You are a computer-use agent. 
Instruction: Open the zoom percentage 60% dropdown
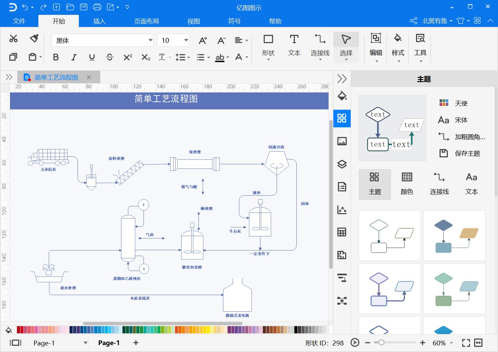point(451,343)
